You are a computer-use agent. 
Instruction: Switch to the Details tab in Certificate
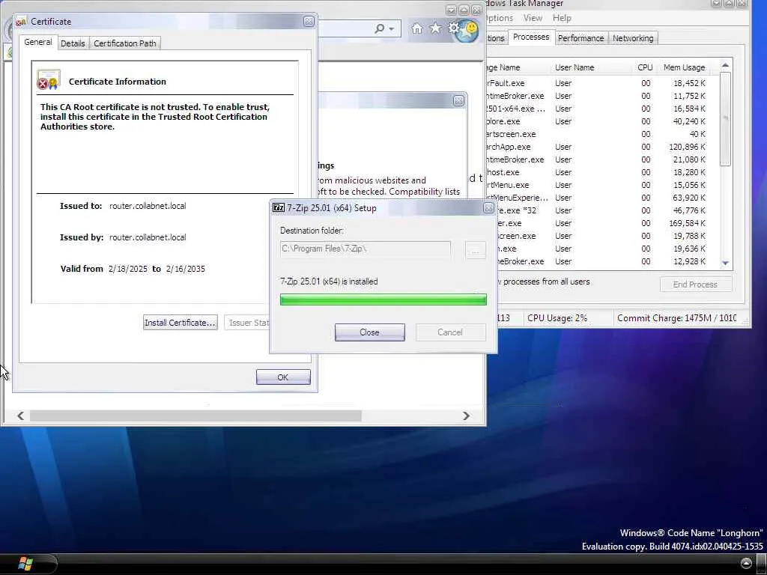click(73, 43)
